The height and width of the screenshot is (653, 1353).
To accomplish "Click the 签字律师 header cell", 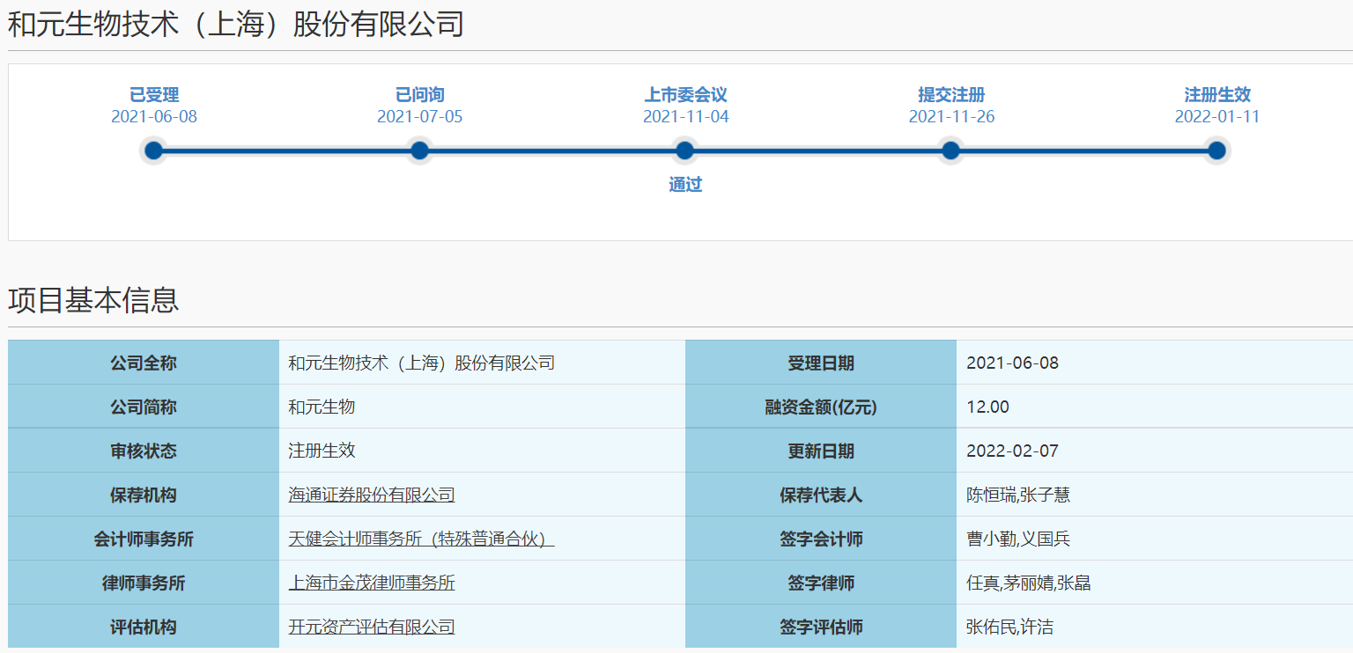I will pyautogui.click(x=821, y=583).
